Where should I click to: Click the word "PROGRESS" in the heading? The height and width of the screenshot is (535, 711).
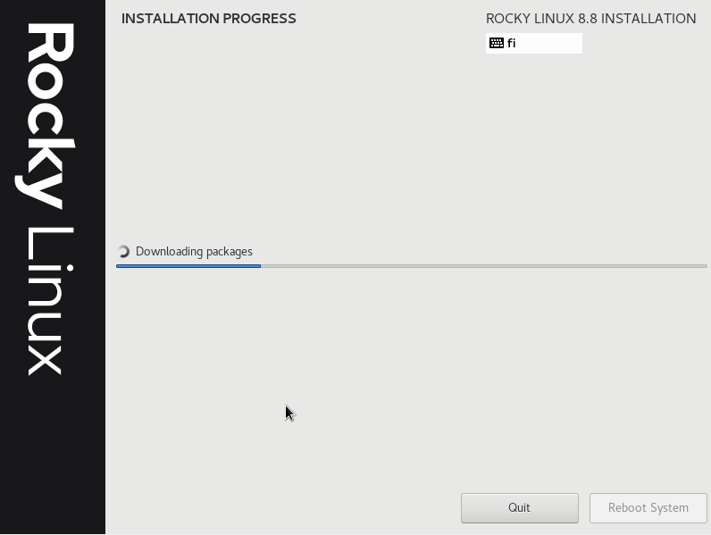point(260,18)
